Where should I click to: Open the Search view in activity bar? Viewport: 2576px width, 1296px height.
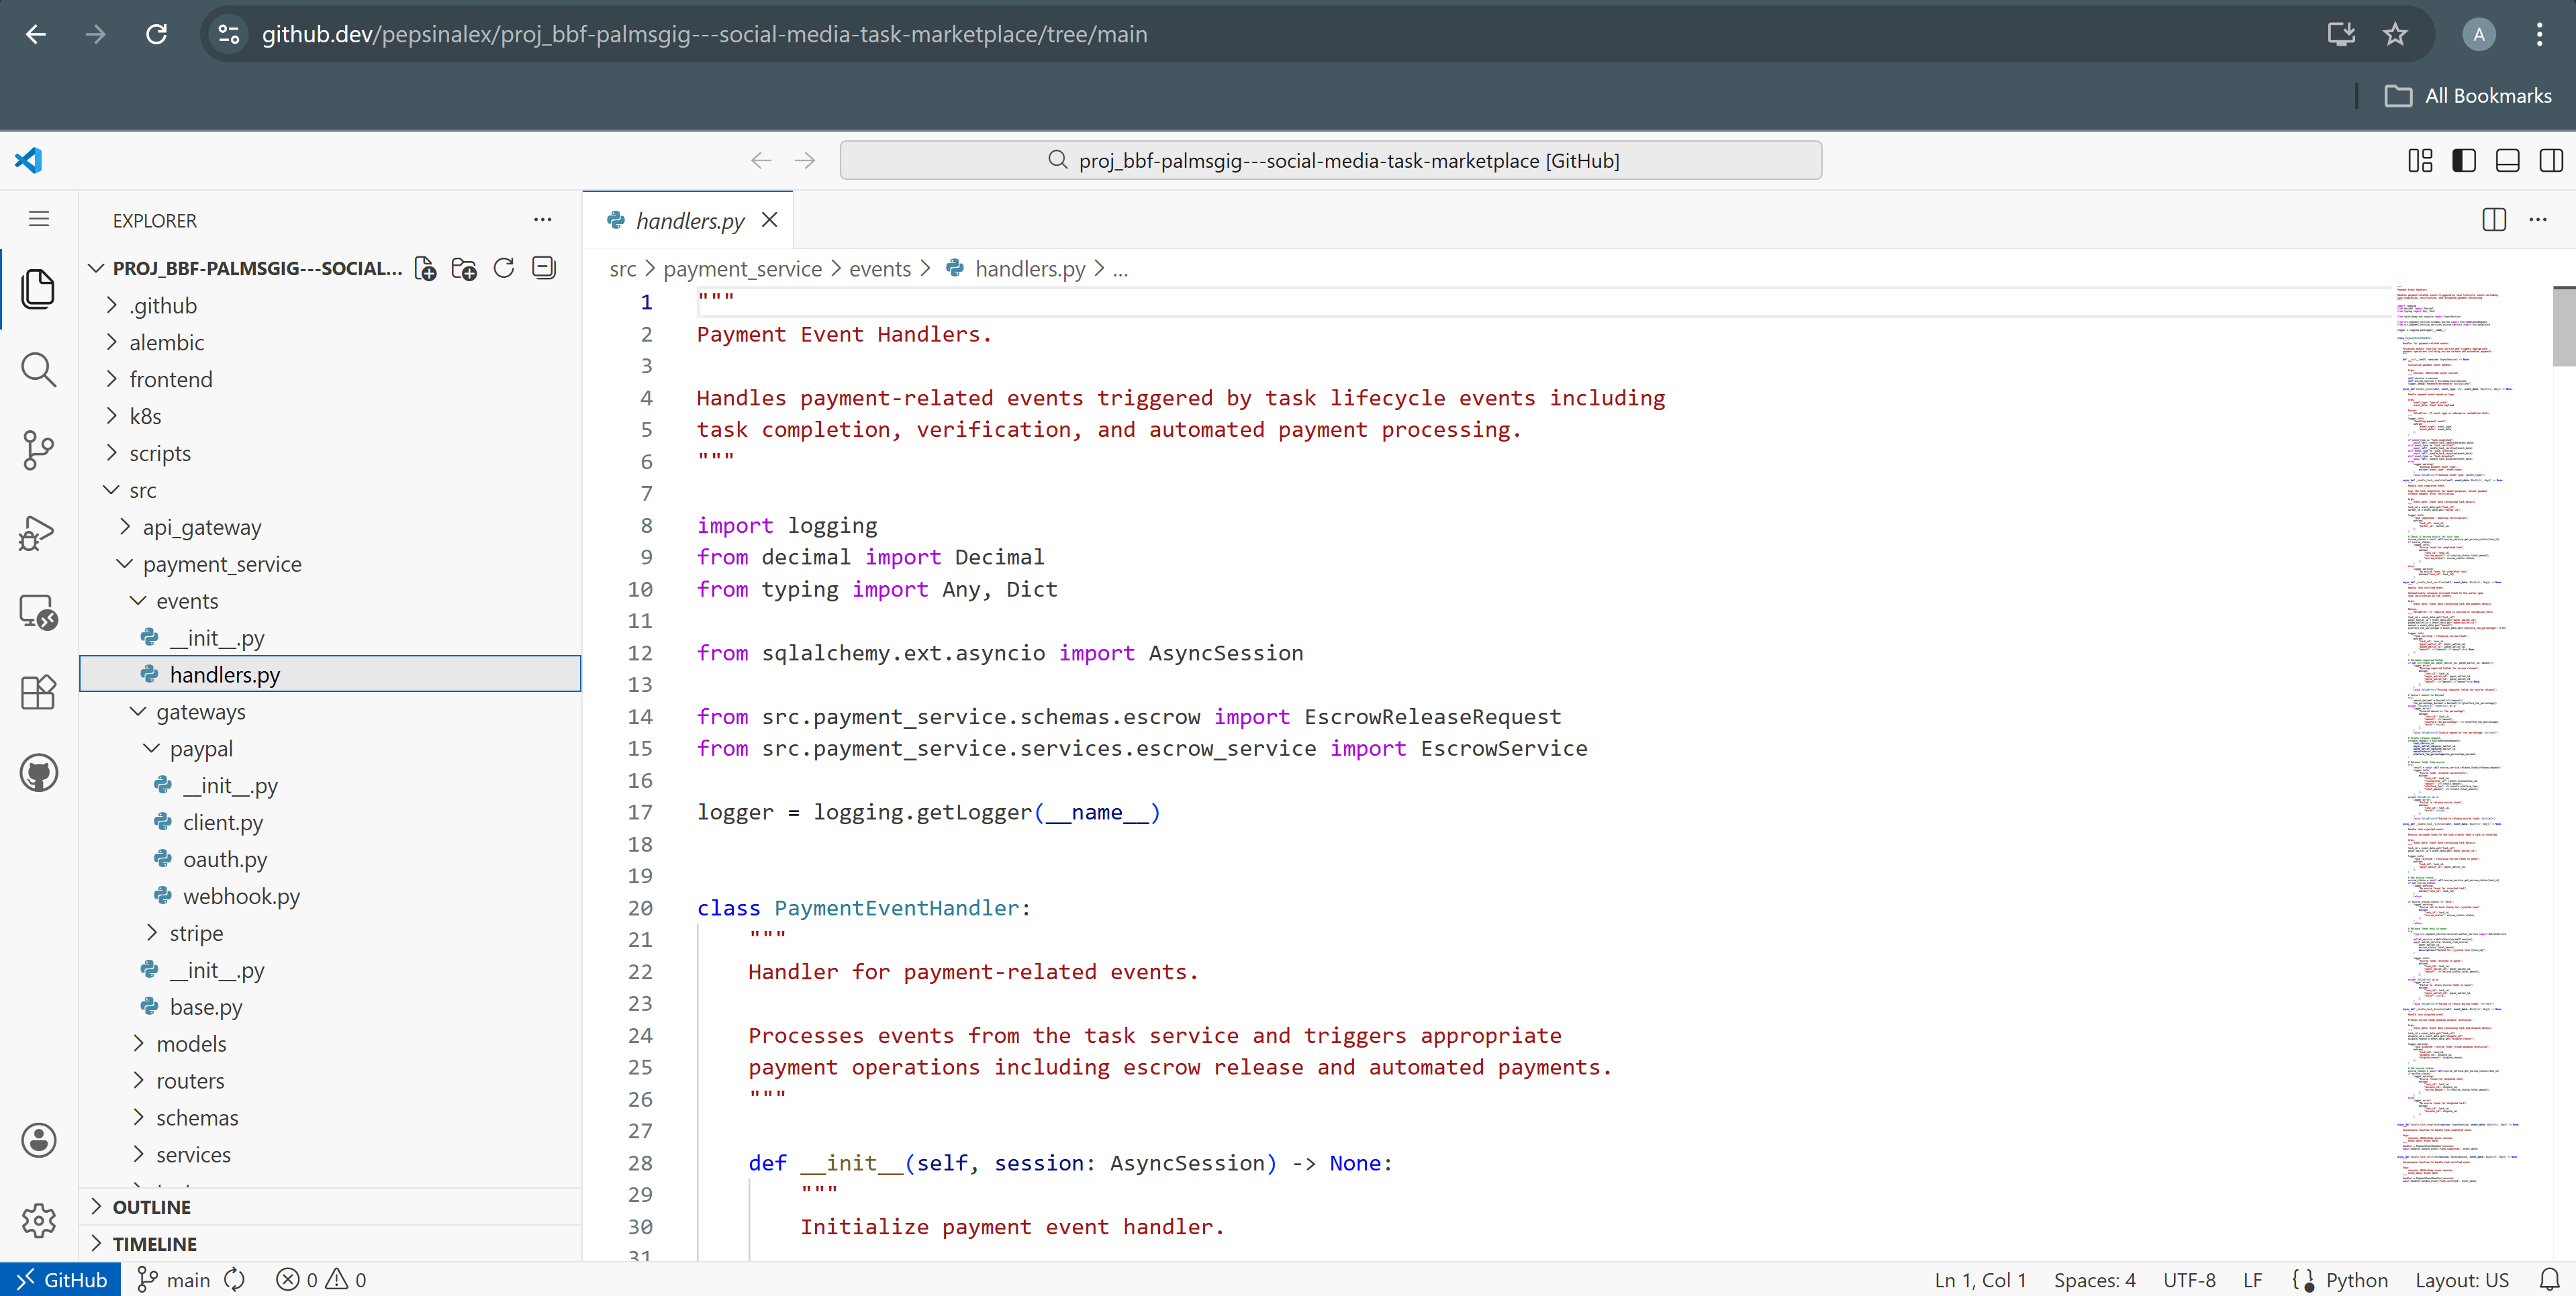(38, 370)
